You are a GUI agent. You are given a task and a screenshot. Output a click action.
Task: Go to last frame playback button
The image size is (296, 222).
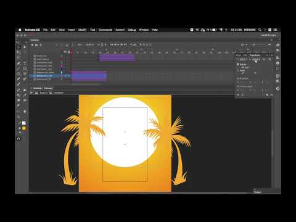(x=125, y=44)
